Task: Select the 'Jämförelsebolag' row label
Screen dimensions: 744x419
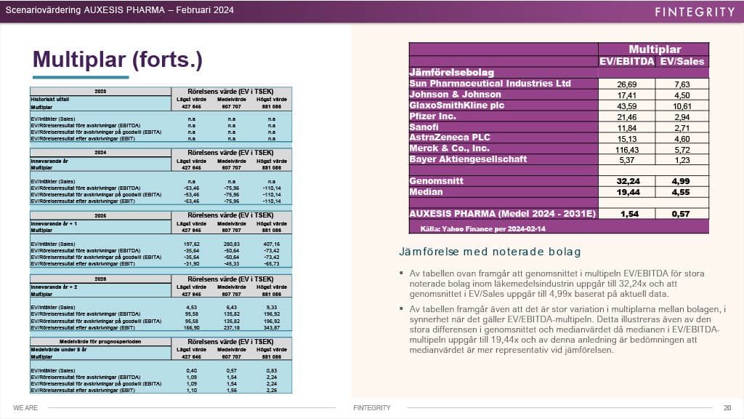Action: pyautogui.click(x=452, y=73)
